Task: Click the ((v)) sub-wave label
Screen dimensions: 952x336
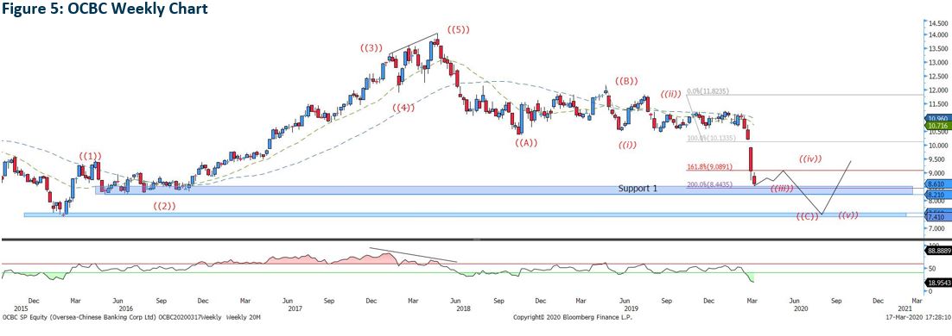Action: (848, 215)
